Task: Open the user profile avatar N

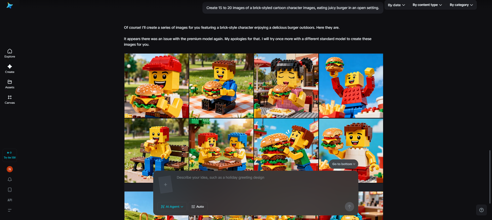Action: [10, 169]
